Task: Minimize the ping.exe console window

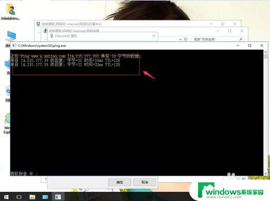Action: click(238, 46)
